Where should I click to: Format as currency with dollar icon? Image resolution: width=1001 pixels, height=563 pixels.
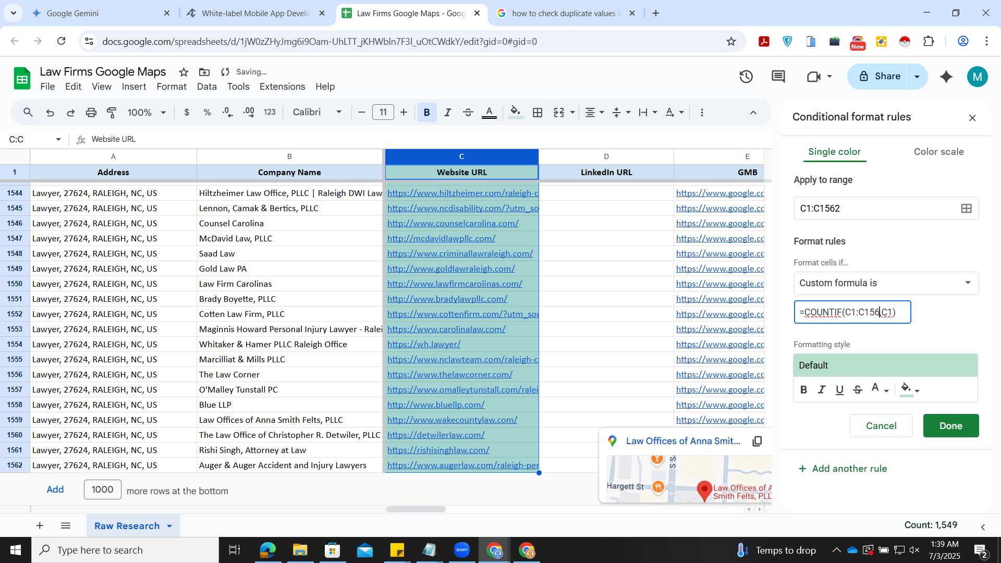187,113
